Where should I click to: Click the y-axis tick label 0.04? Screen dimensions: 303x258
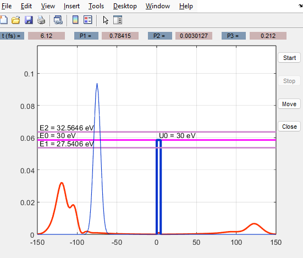pos(27,171)
